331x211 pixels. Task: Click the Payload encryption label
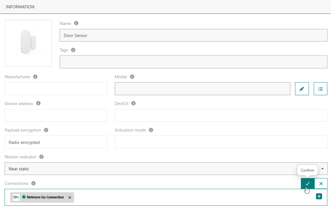(23, 130)
